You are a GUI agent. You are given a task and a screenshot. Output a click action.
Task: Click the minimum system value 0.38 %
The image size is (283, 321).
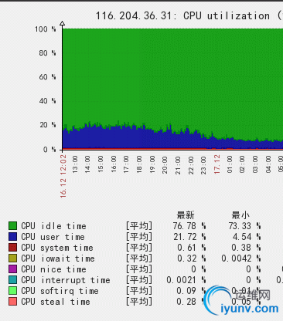coord(246,248)
